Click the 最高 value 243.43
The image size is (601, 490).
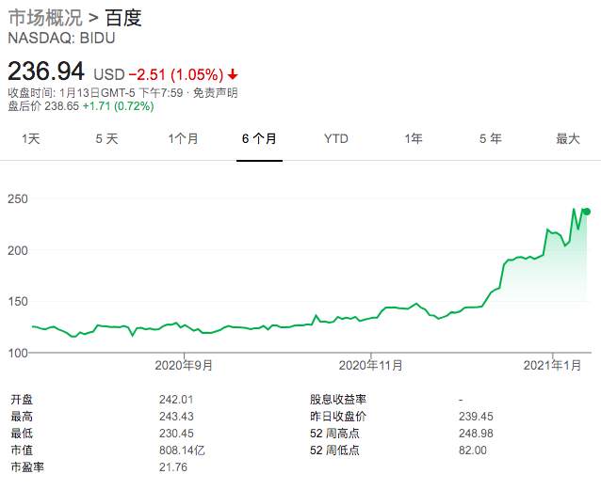pyautogui.click(x=176, y=417)
